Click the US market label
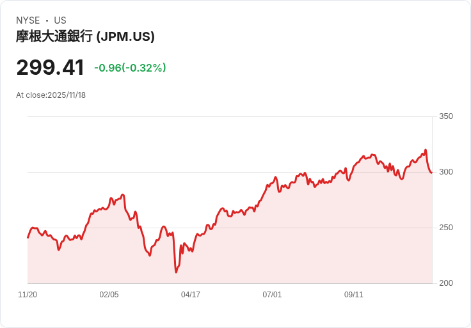 [60, 20]
